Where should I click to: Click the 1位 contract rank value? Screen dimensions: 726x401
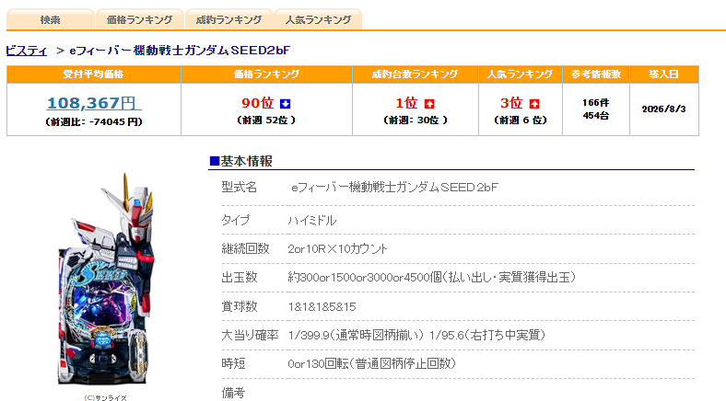click(x=406, y=103)
